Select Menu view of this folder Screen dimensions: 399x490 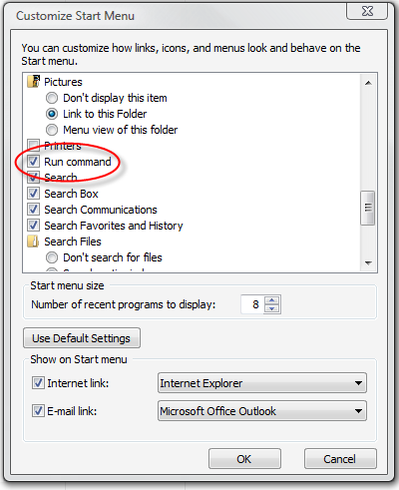pyautogui.click(x=52, y=130)
